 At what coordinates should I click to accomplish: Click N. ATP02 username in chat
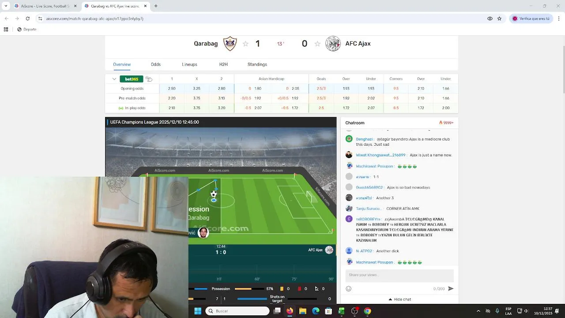point(364,251)
